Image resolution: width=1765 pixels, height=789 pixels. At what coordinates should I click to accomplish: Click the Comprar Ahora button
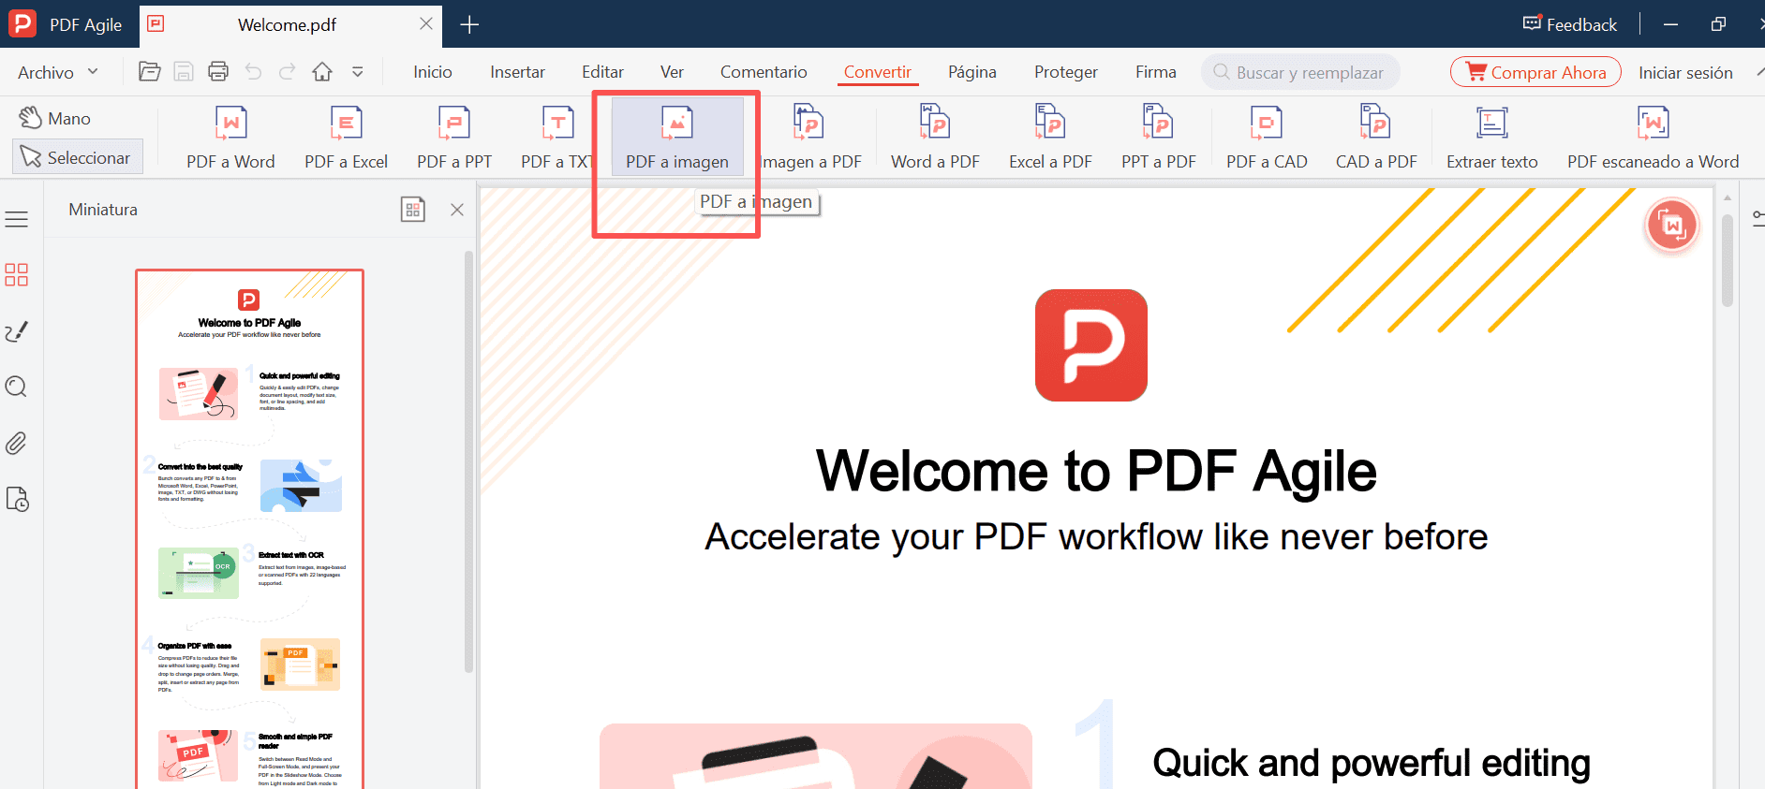1535,72
